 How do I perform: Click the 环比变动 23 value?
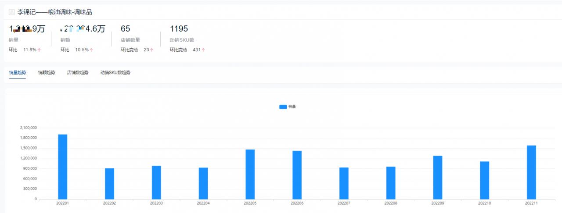[147, 50]
